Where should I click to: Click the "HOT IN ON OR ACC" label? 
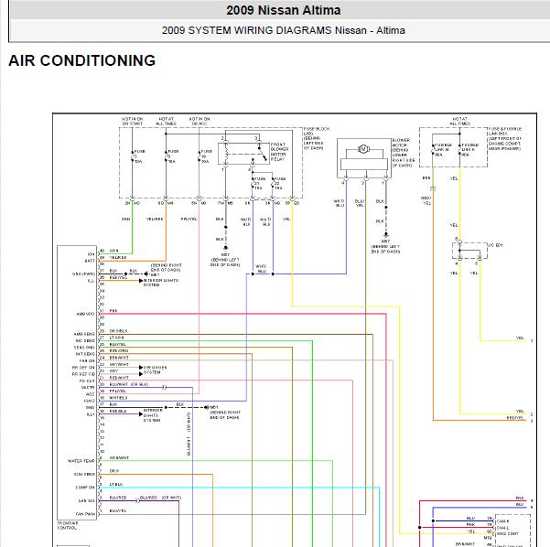pyautogui.click(x=200, y=122)
